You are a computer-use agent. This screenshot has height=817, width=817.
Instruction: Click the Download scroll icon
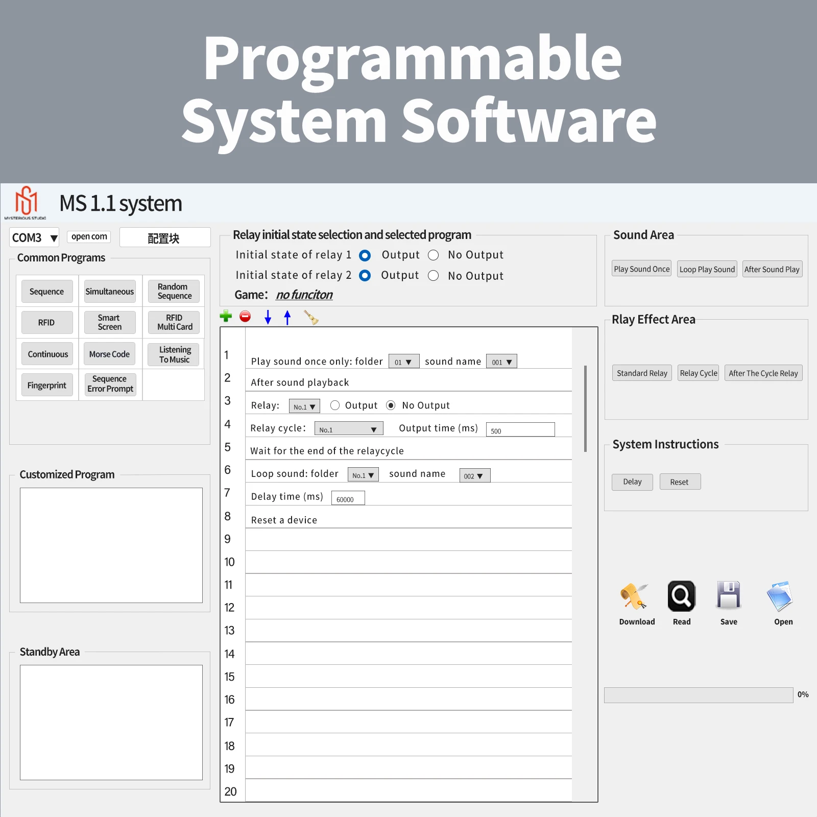[634, 596]
